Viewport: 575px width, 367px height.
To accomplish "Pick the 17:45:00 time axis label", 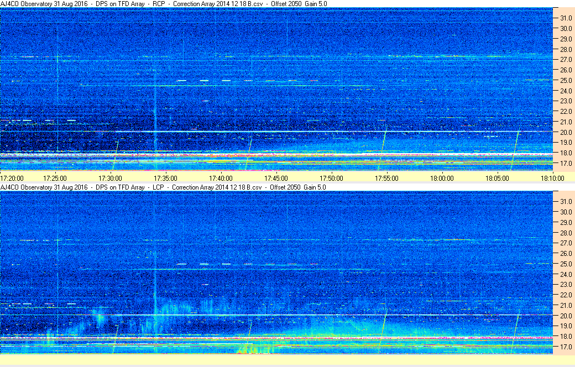I will coord(276,179).
